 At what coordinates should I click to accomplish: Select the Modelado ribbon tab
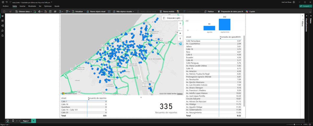(32, 6)
